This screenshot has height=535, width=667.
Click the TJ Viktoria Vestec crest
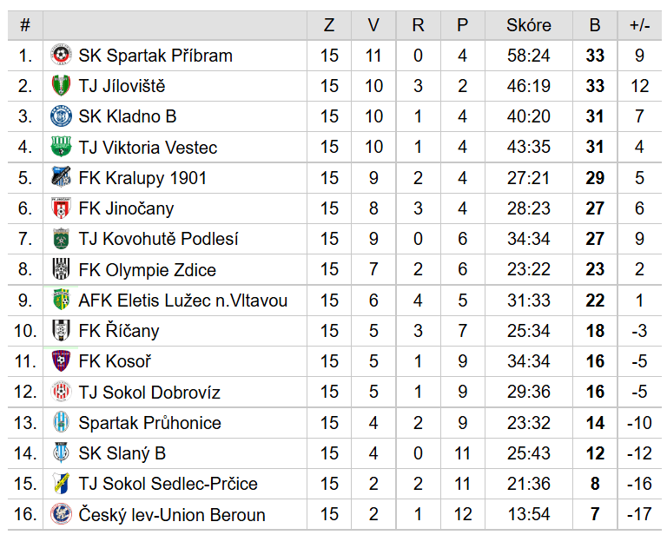(61, 147)
